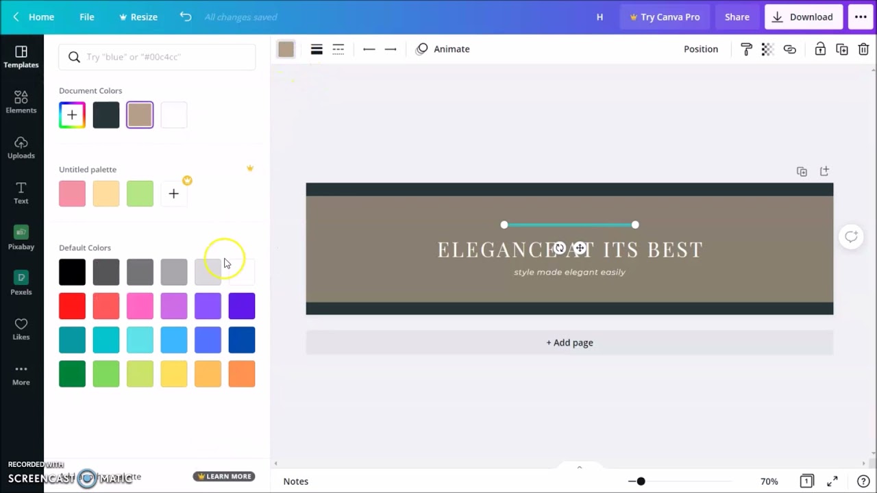Select the dark green default color
Screen dimensions: 877x493
72,374
